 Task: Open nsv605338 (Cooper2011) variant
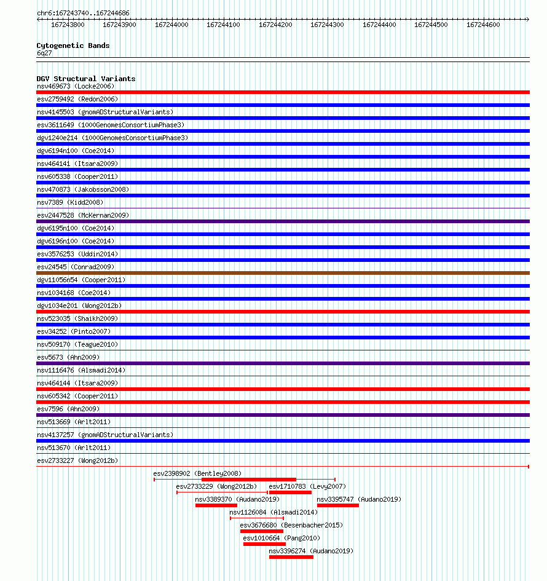(x=77, y=176)
